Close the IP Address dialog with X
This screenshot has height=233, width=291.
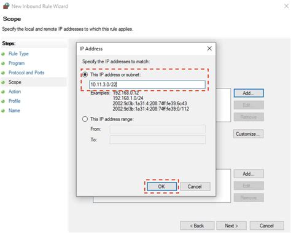click(x=209, y=49)
